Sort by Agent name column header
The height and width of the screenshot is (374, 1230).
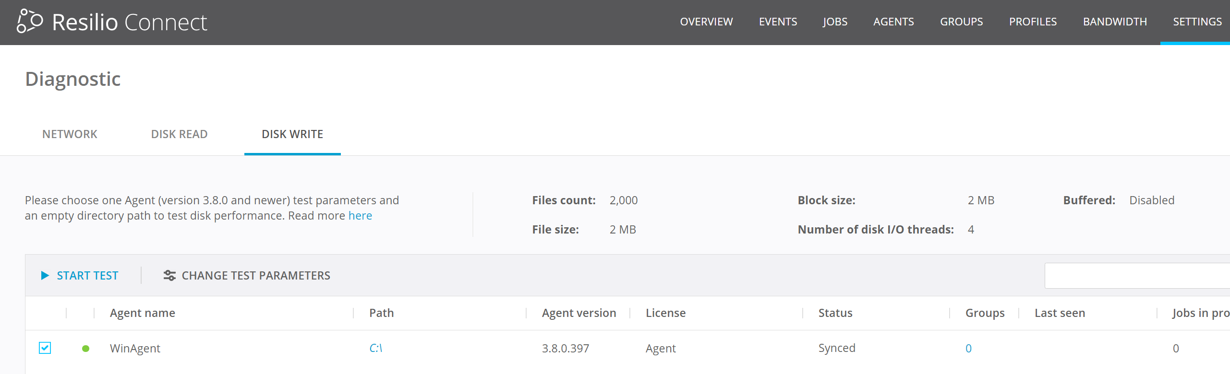[x=143, y=313]
